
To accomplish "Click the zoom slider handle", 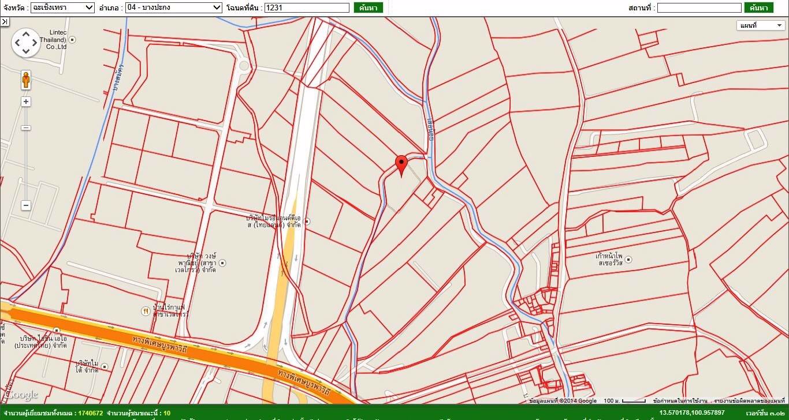I will 26,127.
